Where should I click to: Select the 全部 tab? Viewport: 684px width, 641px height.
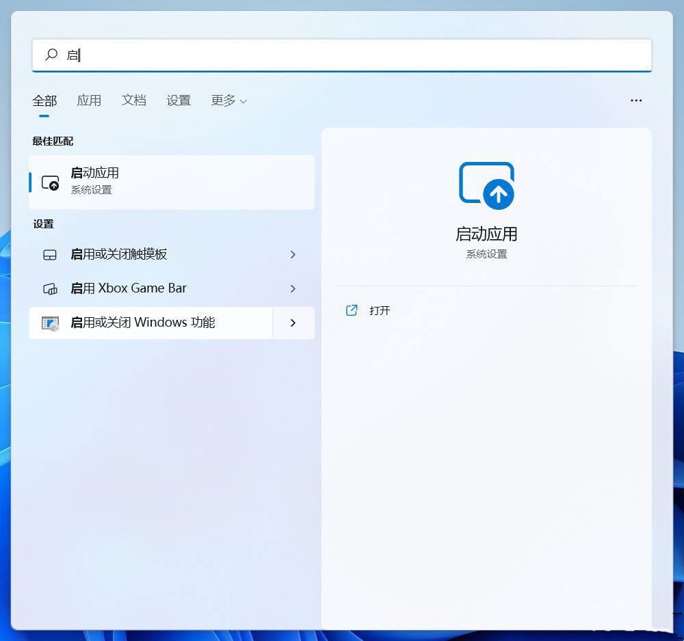(x=44, y=100)
